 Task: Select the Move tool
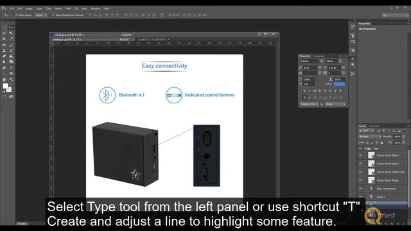click(x=11, y=28)
